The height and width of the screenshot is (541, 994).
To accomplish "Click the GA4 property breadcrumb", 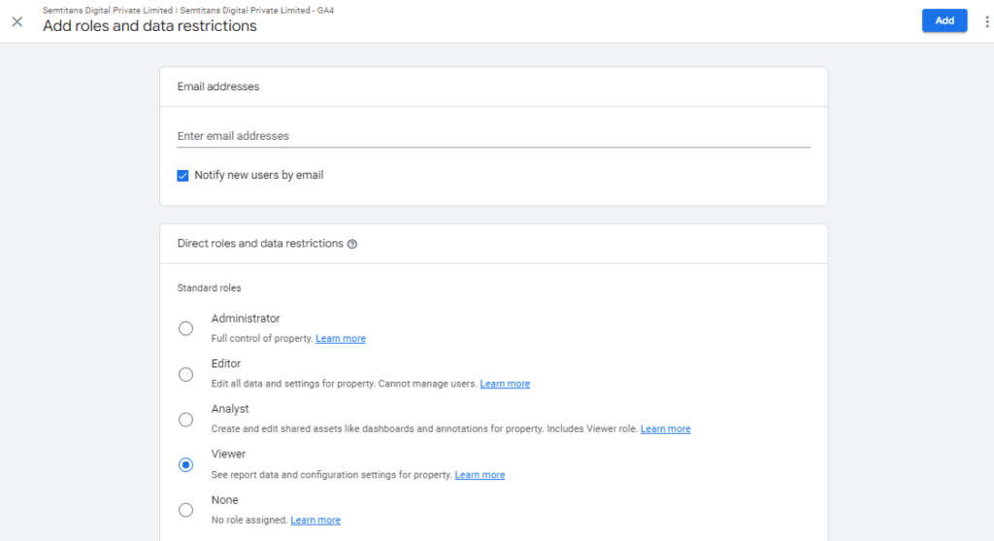I will [x=256, y=10].
